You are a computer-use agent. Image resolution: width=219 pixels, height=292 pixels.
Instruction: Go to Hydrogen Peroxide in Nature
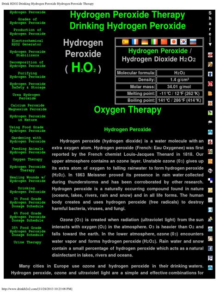(28, 118)
